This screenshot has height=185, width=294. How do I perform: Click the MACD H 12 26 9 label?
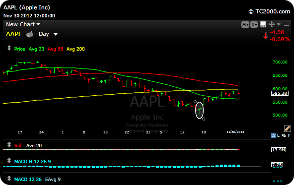(x=32, y=161)
